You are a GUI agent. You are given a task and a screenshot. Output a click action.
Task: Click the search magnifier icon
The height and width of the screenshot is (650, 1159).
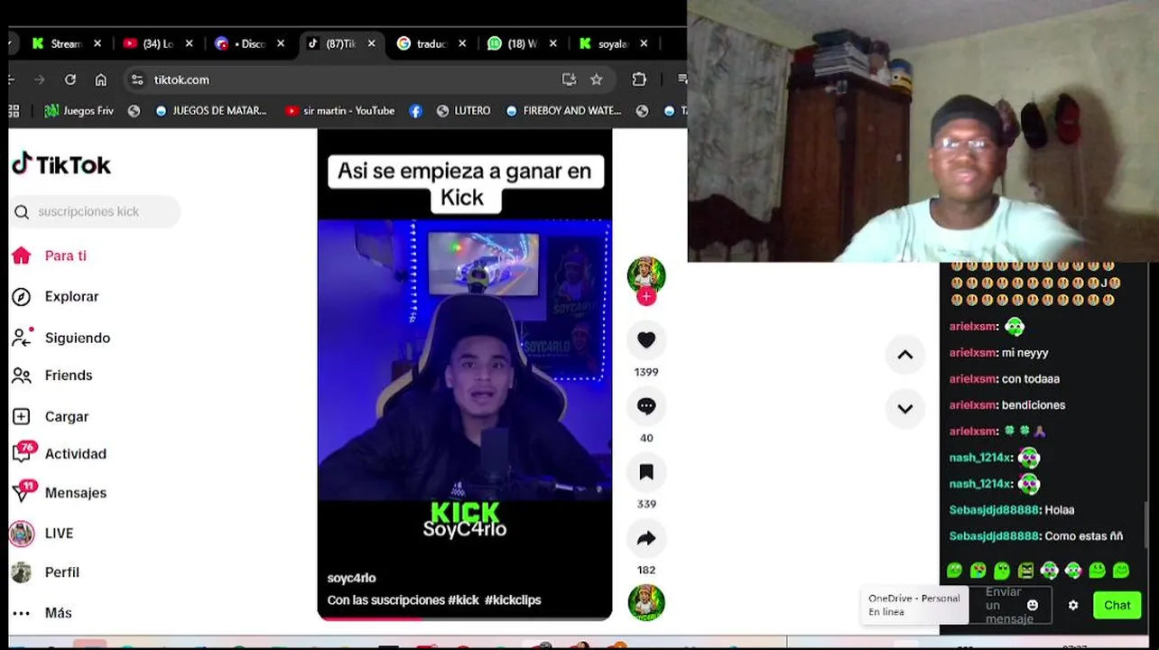pyautogui.click(x=22, y=212)
